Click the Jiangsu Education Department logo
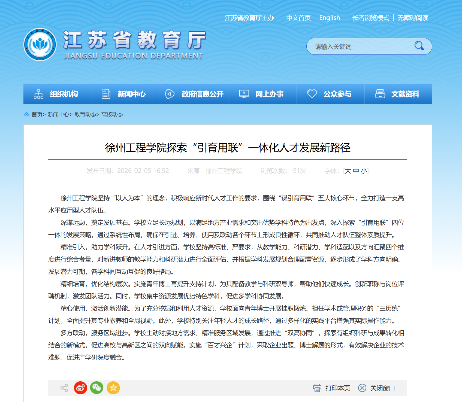This screenshot has width=462, height=402. [40, 45]
